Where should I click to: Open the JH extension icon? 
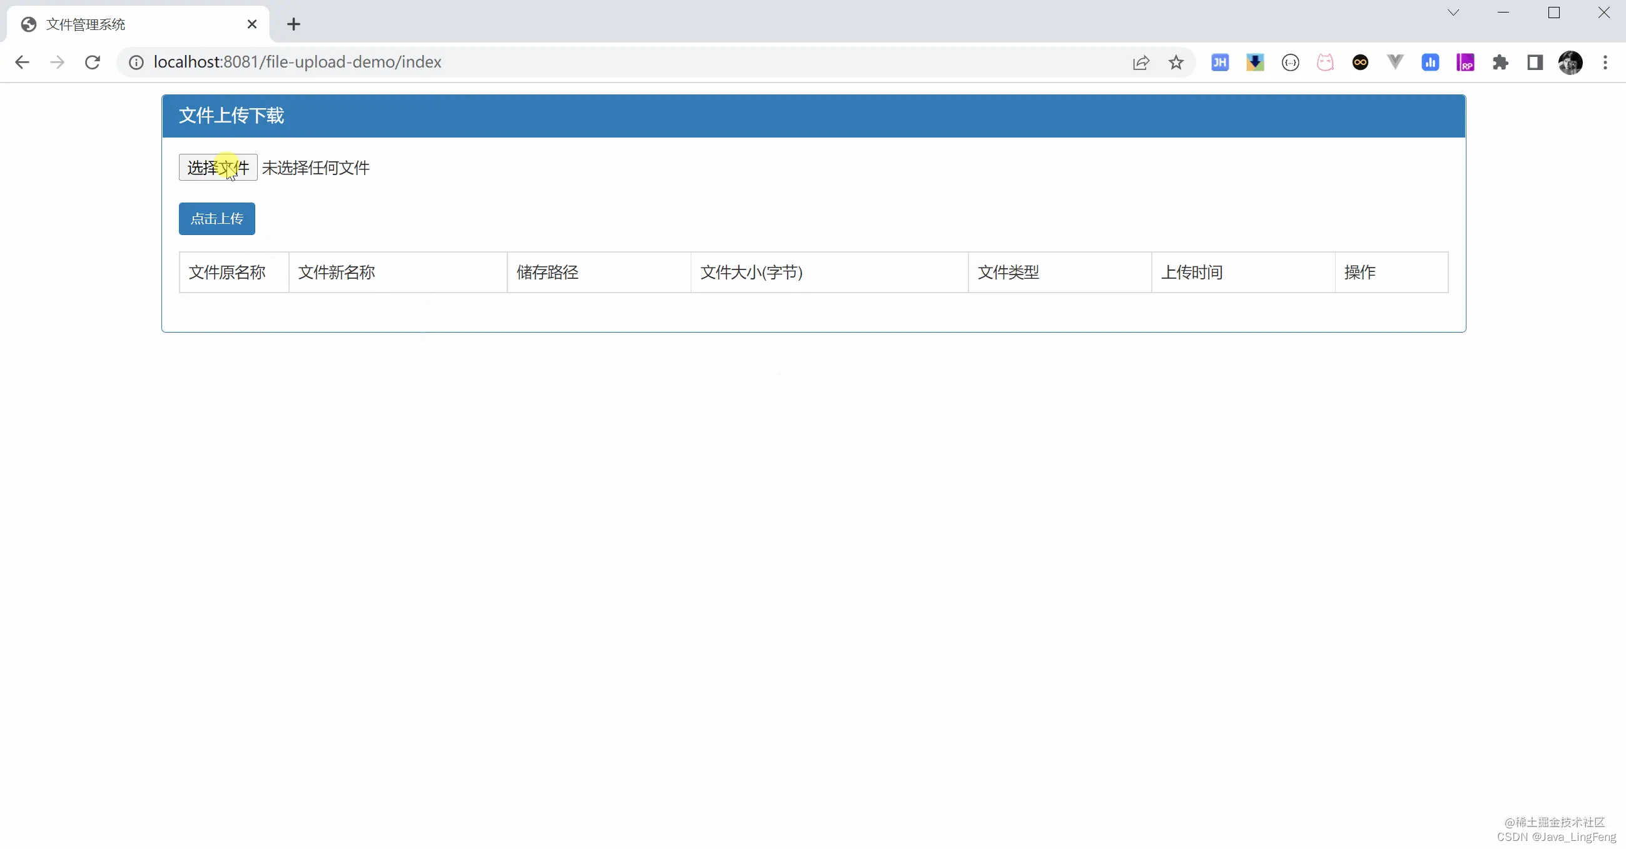[x=1219, y=62]
